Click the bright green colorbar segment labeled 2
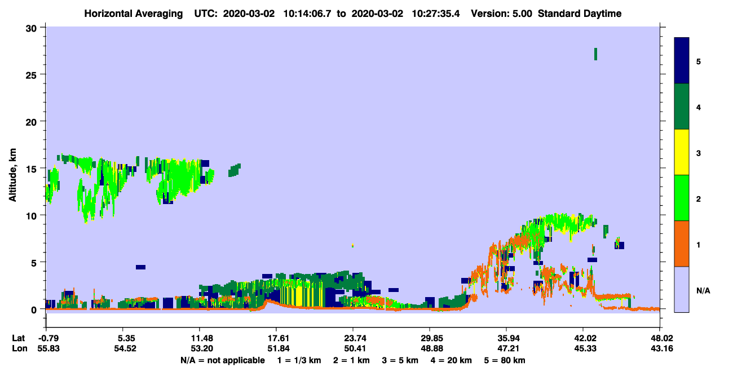This screenshot has width=733, height=376. [682, 198]
